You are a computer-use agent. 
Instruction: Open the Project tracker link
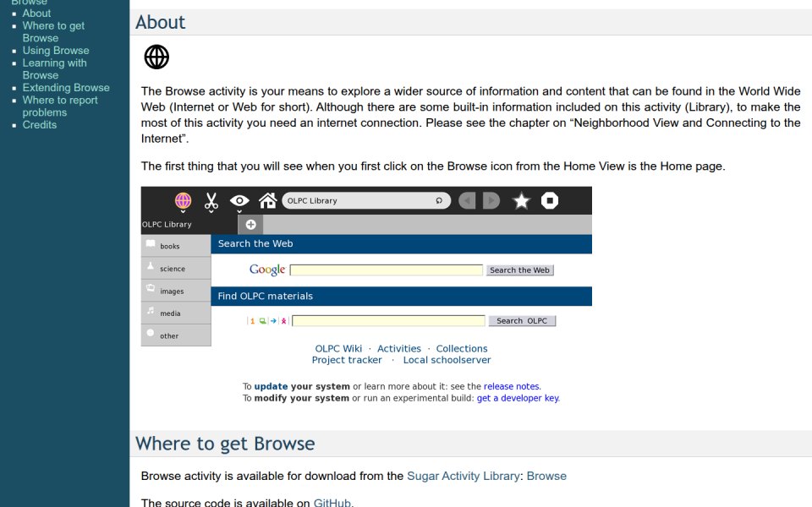(x=347, y=360)
